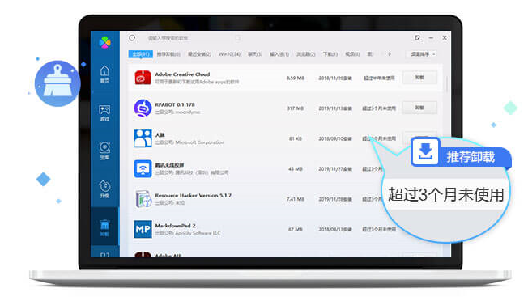Select the 人脉 app name text
This screenshot has height=297, width=528.
(x=160, y=135)
